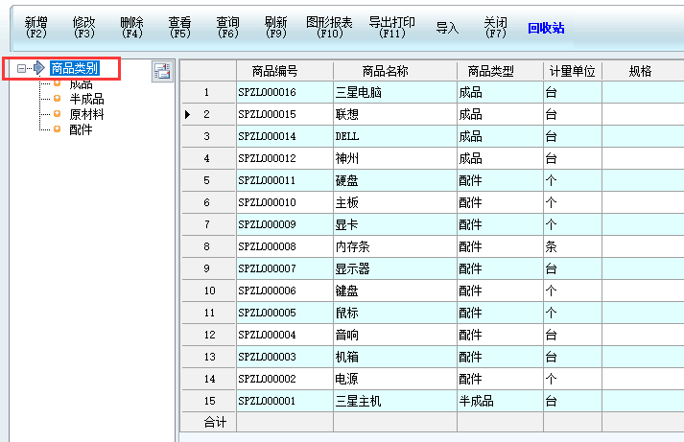Click 导出打印 (F11) export print

pos(392,27)
